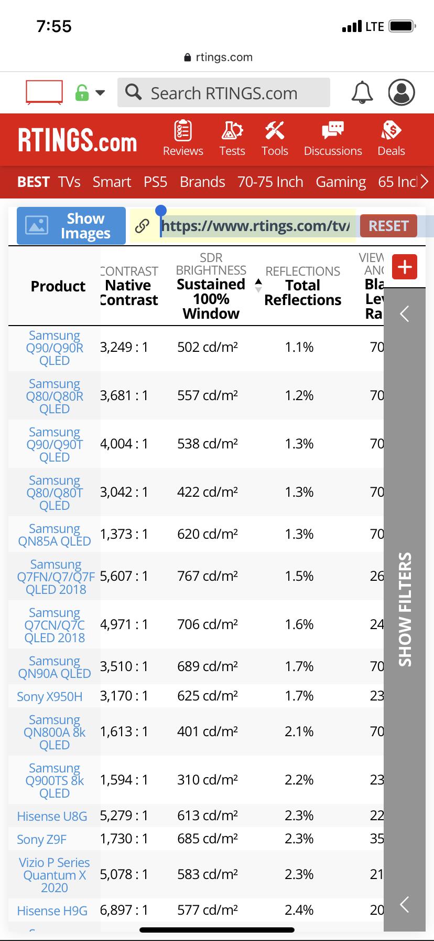Image resolution: width=434 pixels, height=941 pixels.
Task: Select the Brands navigation item
Action: click(202, 182)
